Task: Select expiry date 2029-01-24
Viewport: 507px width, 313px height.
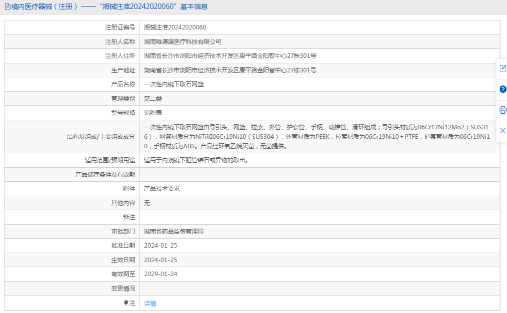Action: tap(160, 274)
